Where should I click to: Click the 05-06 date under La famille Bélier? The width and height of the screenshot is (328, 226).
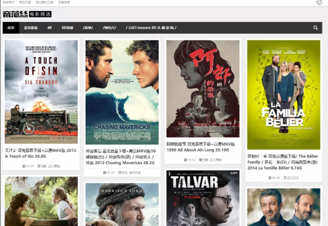274,178
